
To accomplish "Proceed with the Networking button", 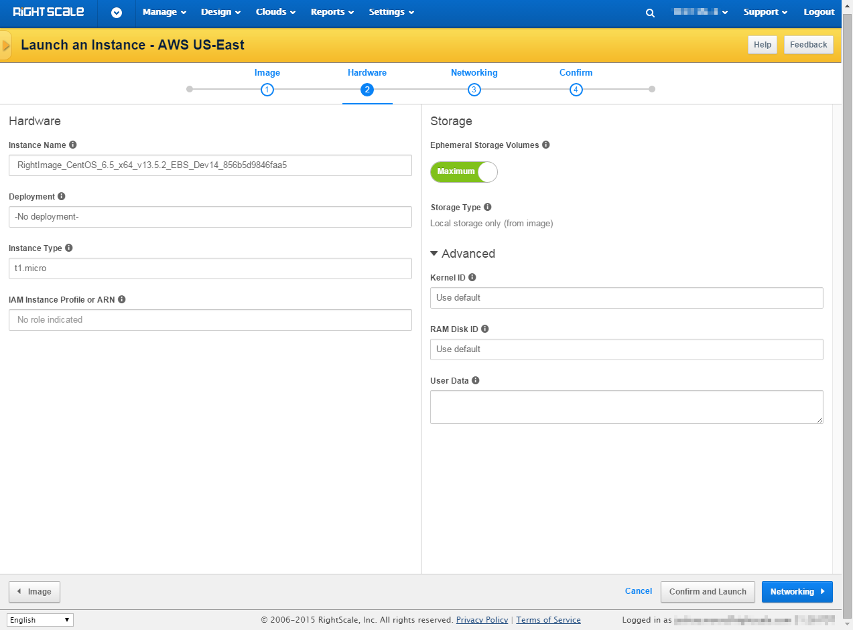I will click(797, 592).
